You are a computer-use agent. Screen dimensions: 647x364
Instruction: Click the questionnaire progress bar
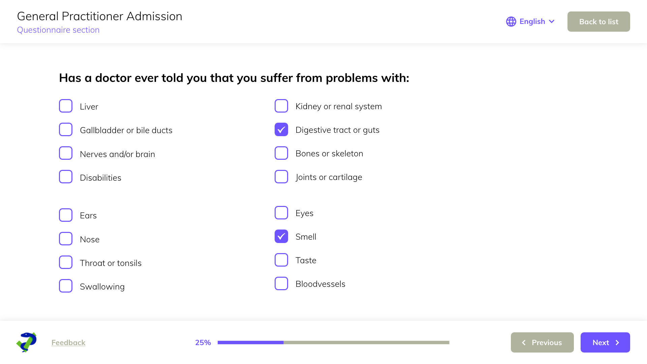(x=333, y=342)
